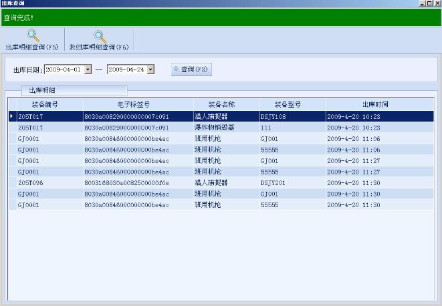
Task: Click the 出库时间 column header
Action: pos(375,104)
